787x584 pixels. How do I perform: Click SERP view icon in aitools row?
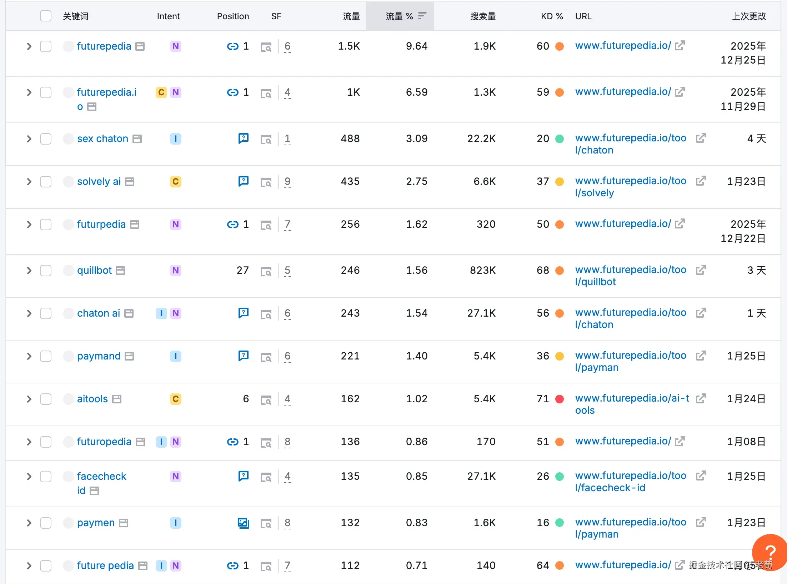(x=266, y=400)
